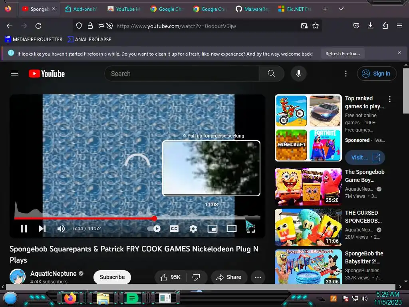Open The Spongebob Game Boy video thumbnail
Screen dimensions: 409x307
(308, 187)
